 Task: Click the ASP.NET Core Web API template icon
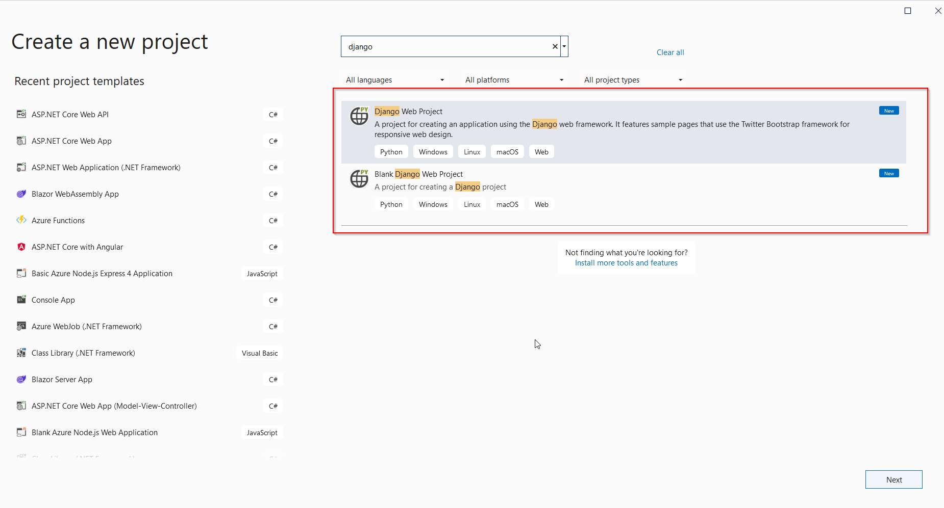[21, 114]
